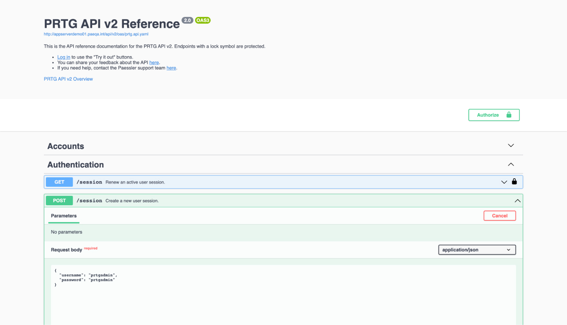Open the Log in link
This screenshot has width=567, height=325.
64,57
